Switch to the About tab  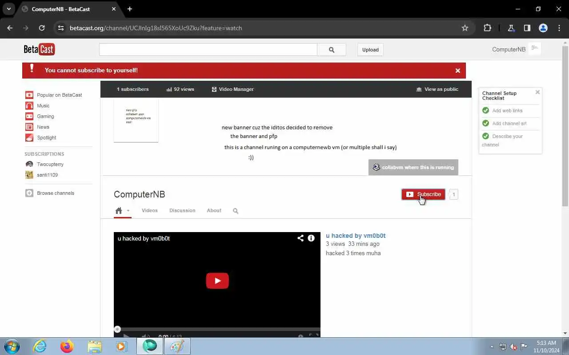[x=214, y=210]
